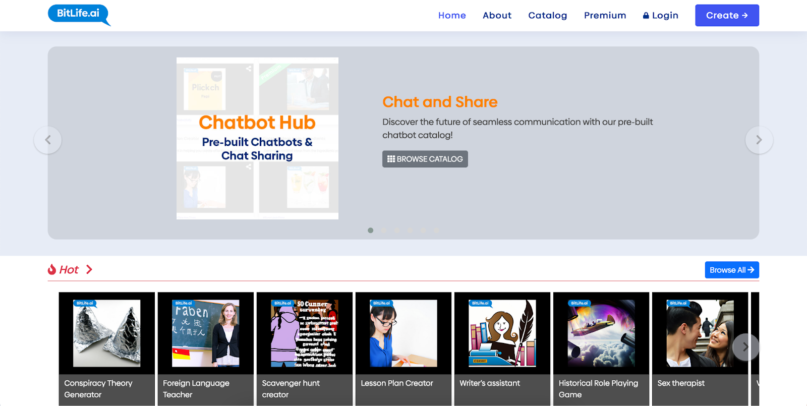Advance to the next hero banner slide
Screen dimensions: 807x406
(759, 140)
